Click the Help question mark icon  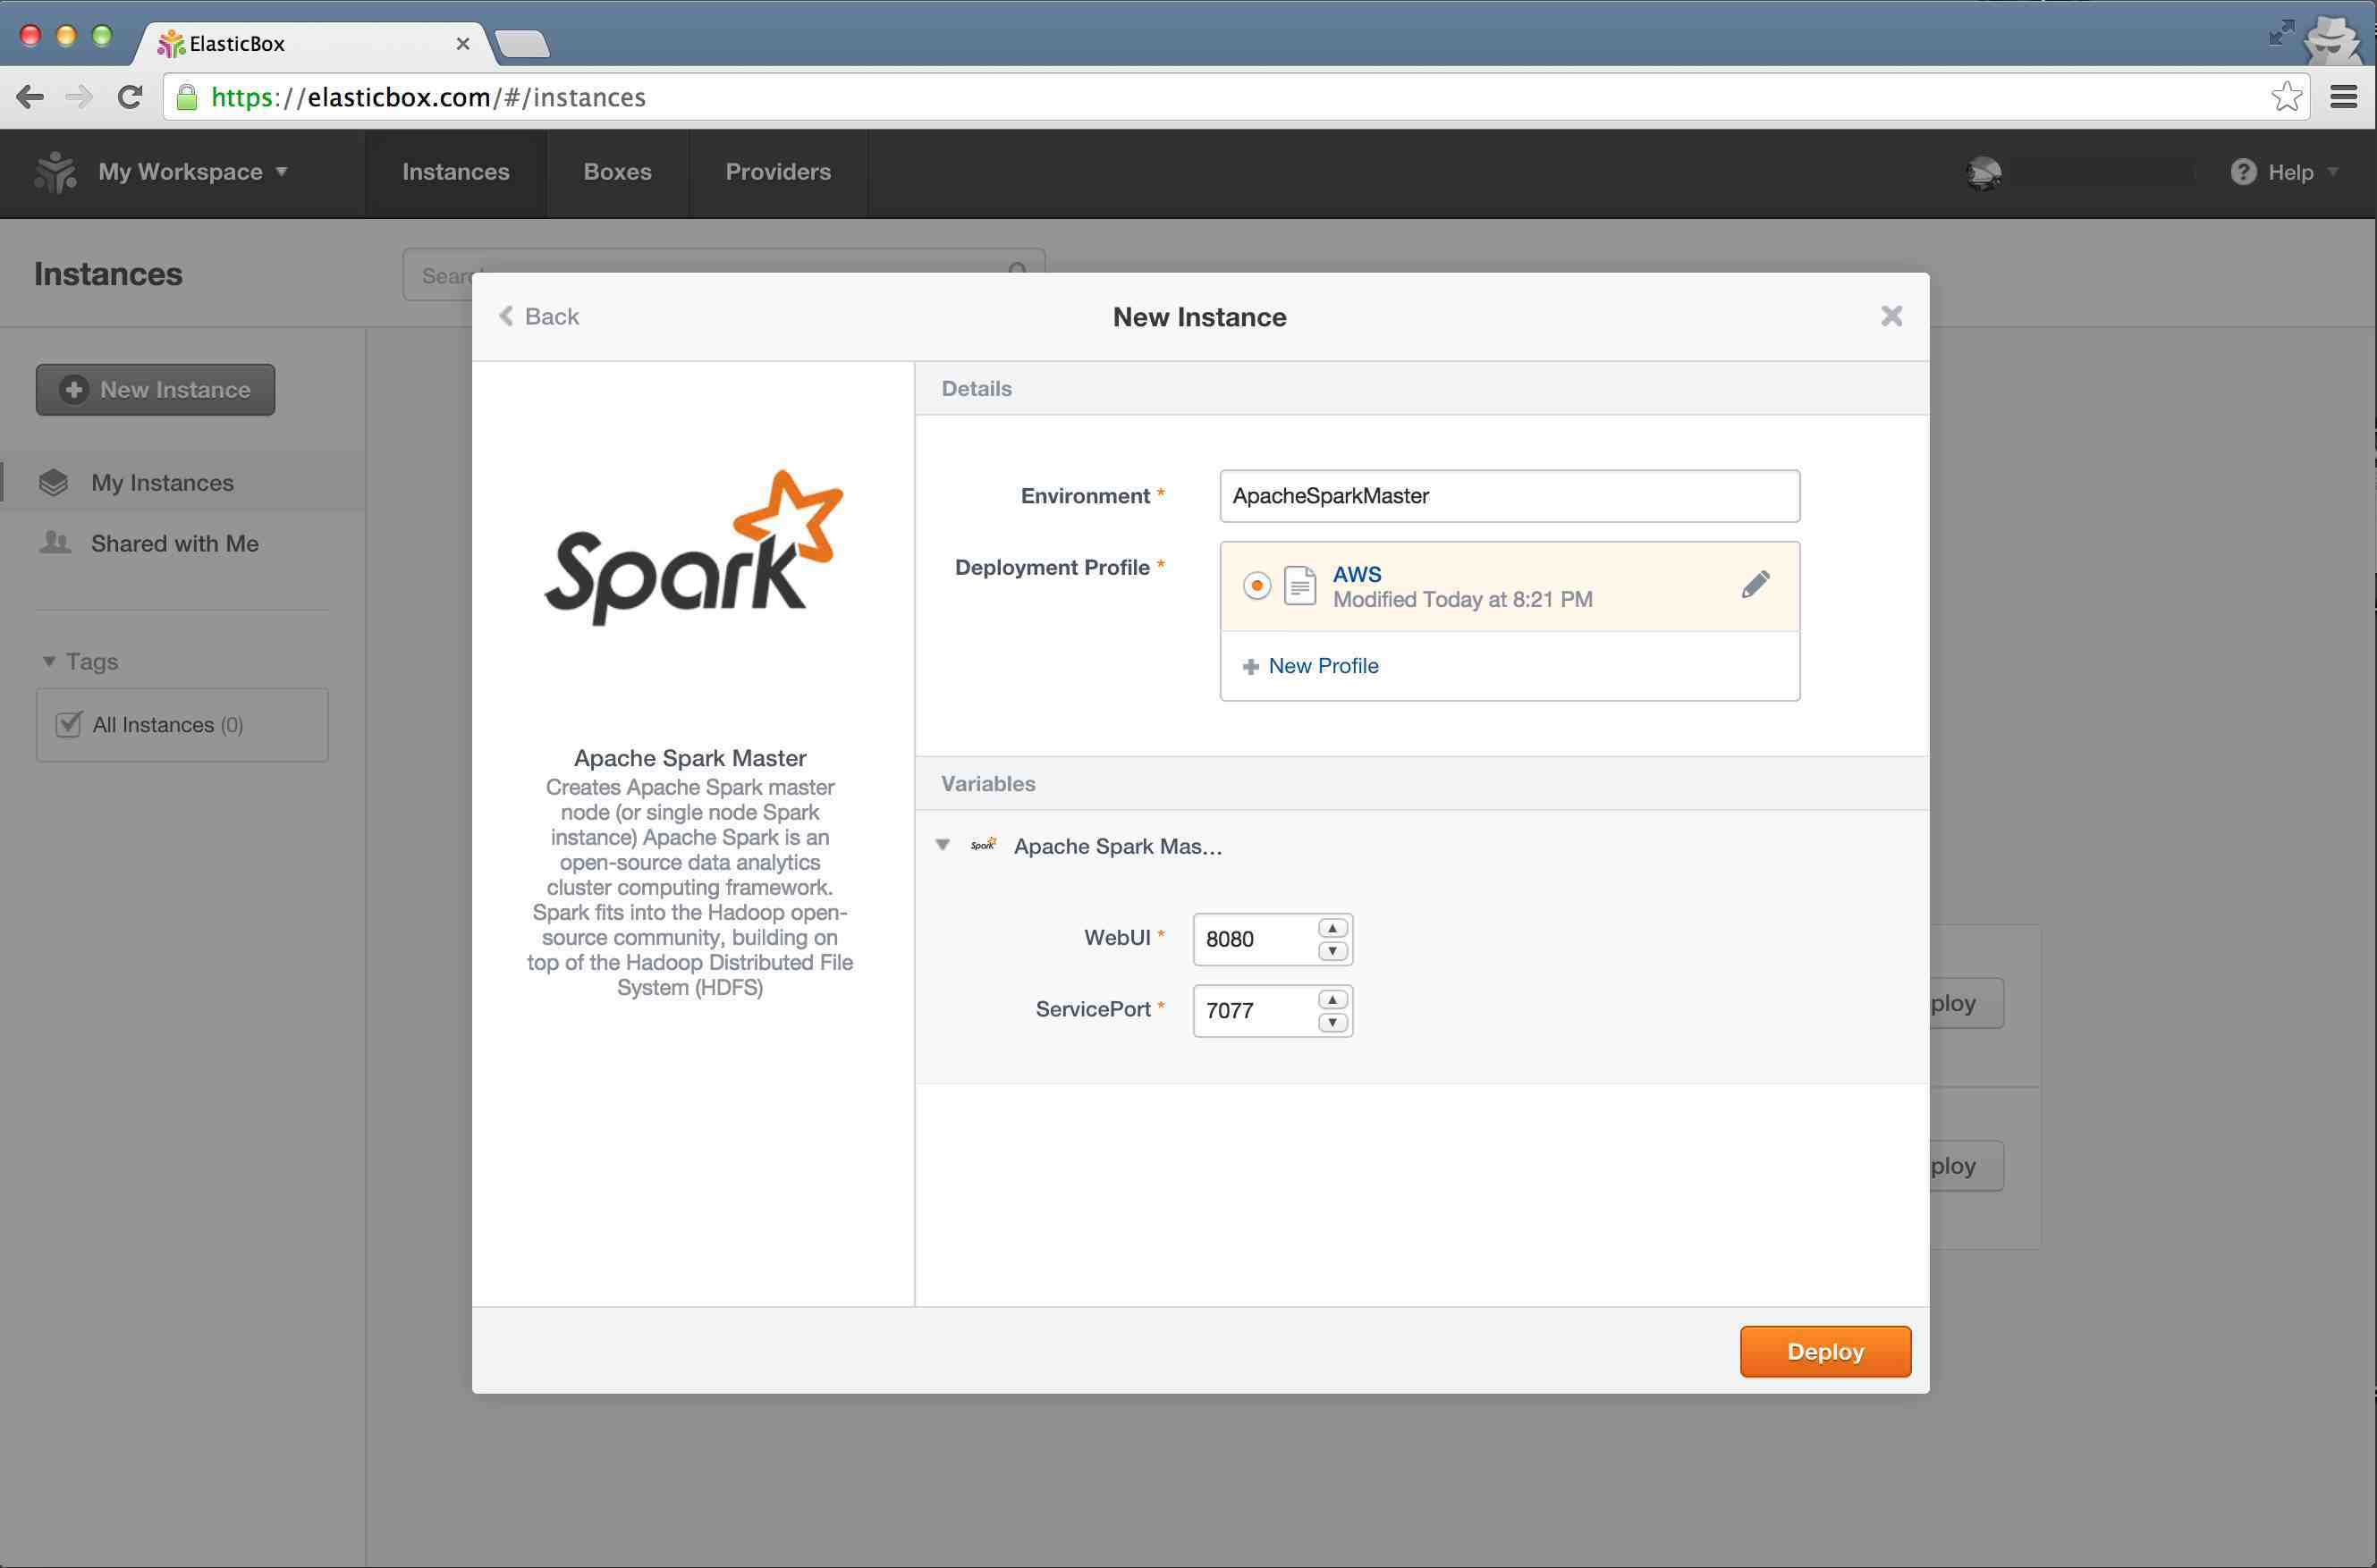coord(2243,172)
